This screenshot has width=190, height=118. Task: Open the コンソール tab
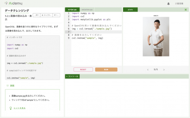click(x=72, y=76)
